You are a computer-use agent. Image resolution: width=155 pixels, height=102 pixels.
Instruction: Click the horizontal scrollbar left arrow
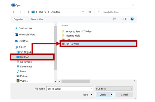point(60,81)
